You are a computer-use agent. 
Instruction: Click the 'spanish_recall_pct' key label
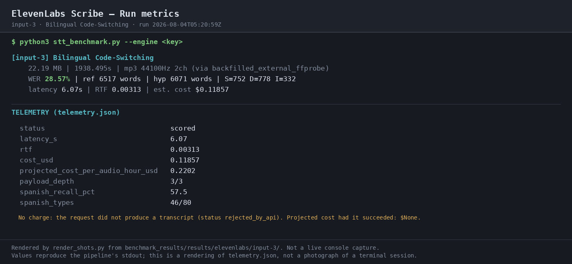(57, 192)
